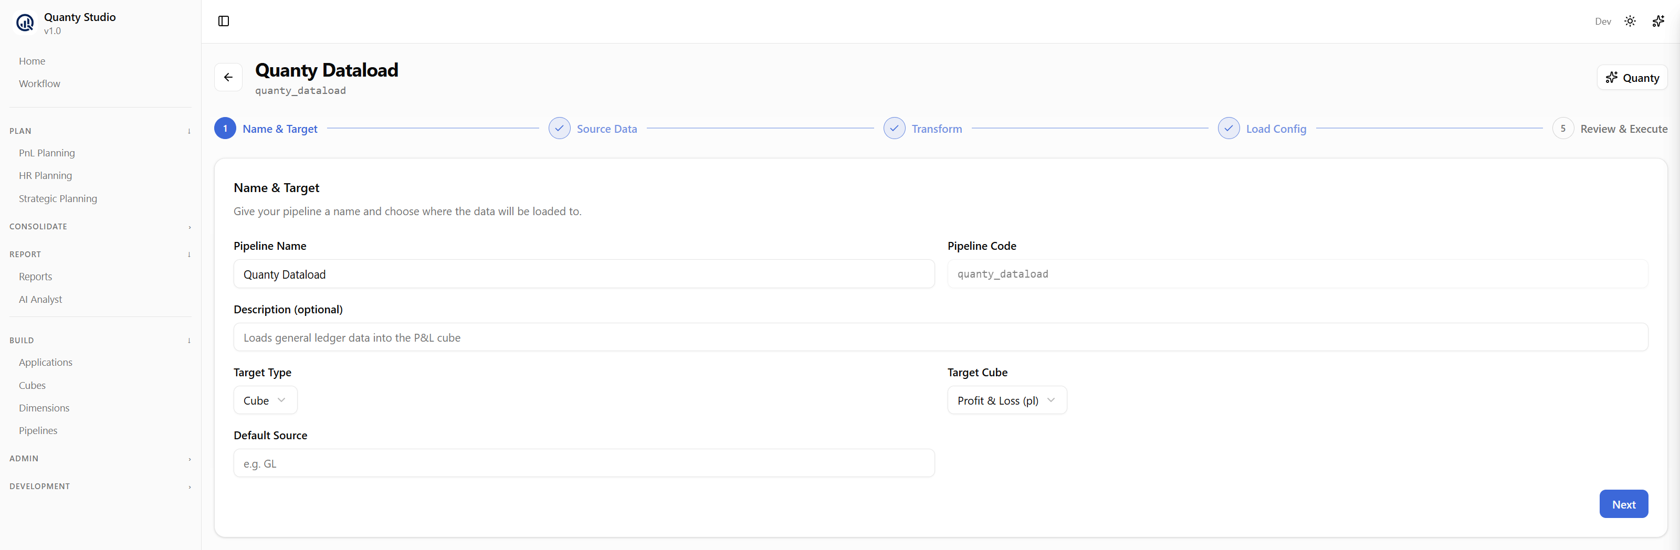Click the Source Data checkmark circle
This screenshot has height=550, width=1680.
coord(560,129)
